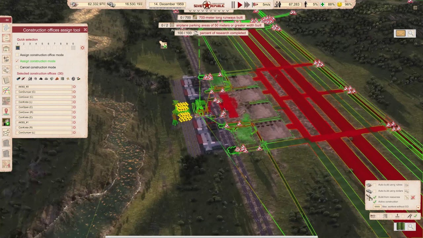This screenshot has height=238, width=423.
Task: Collapse the auto-build options panel with minus
Action: 418,208
